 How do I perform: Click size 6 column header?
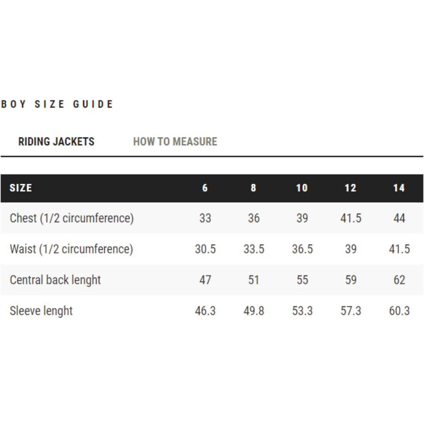point(205,188)
